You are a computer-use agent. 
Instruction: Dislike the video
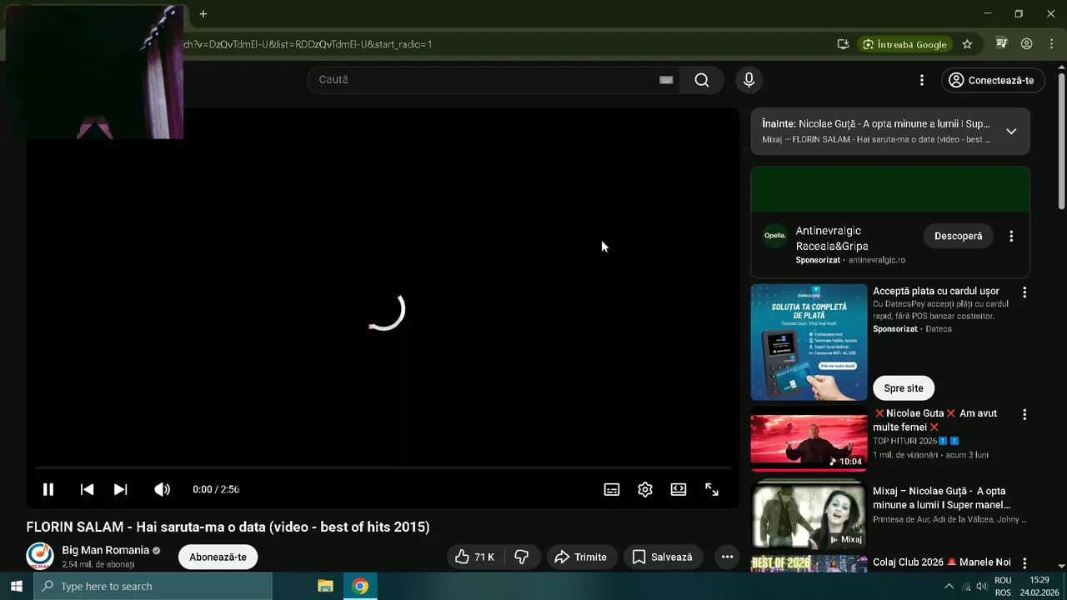522,557
